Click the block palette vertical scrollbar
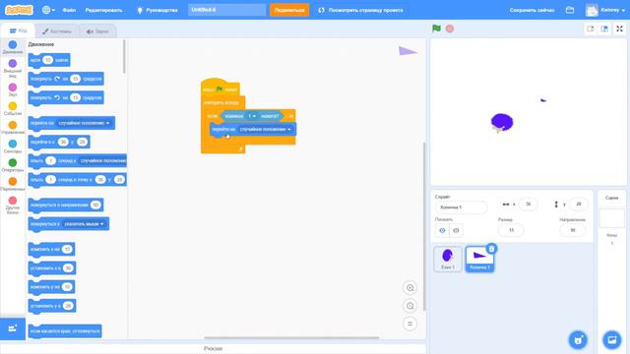Viewport: 630px width, 354px height. coord(124,56)
